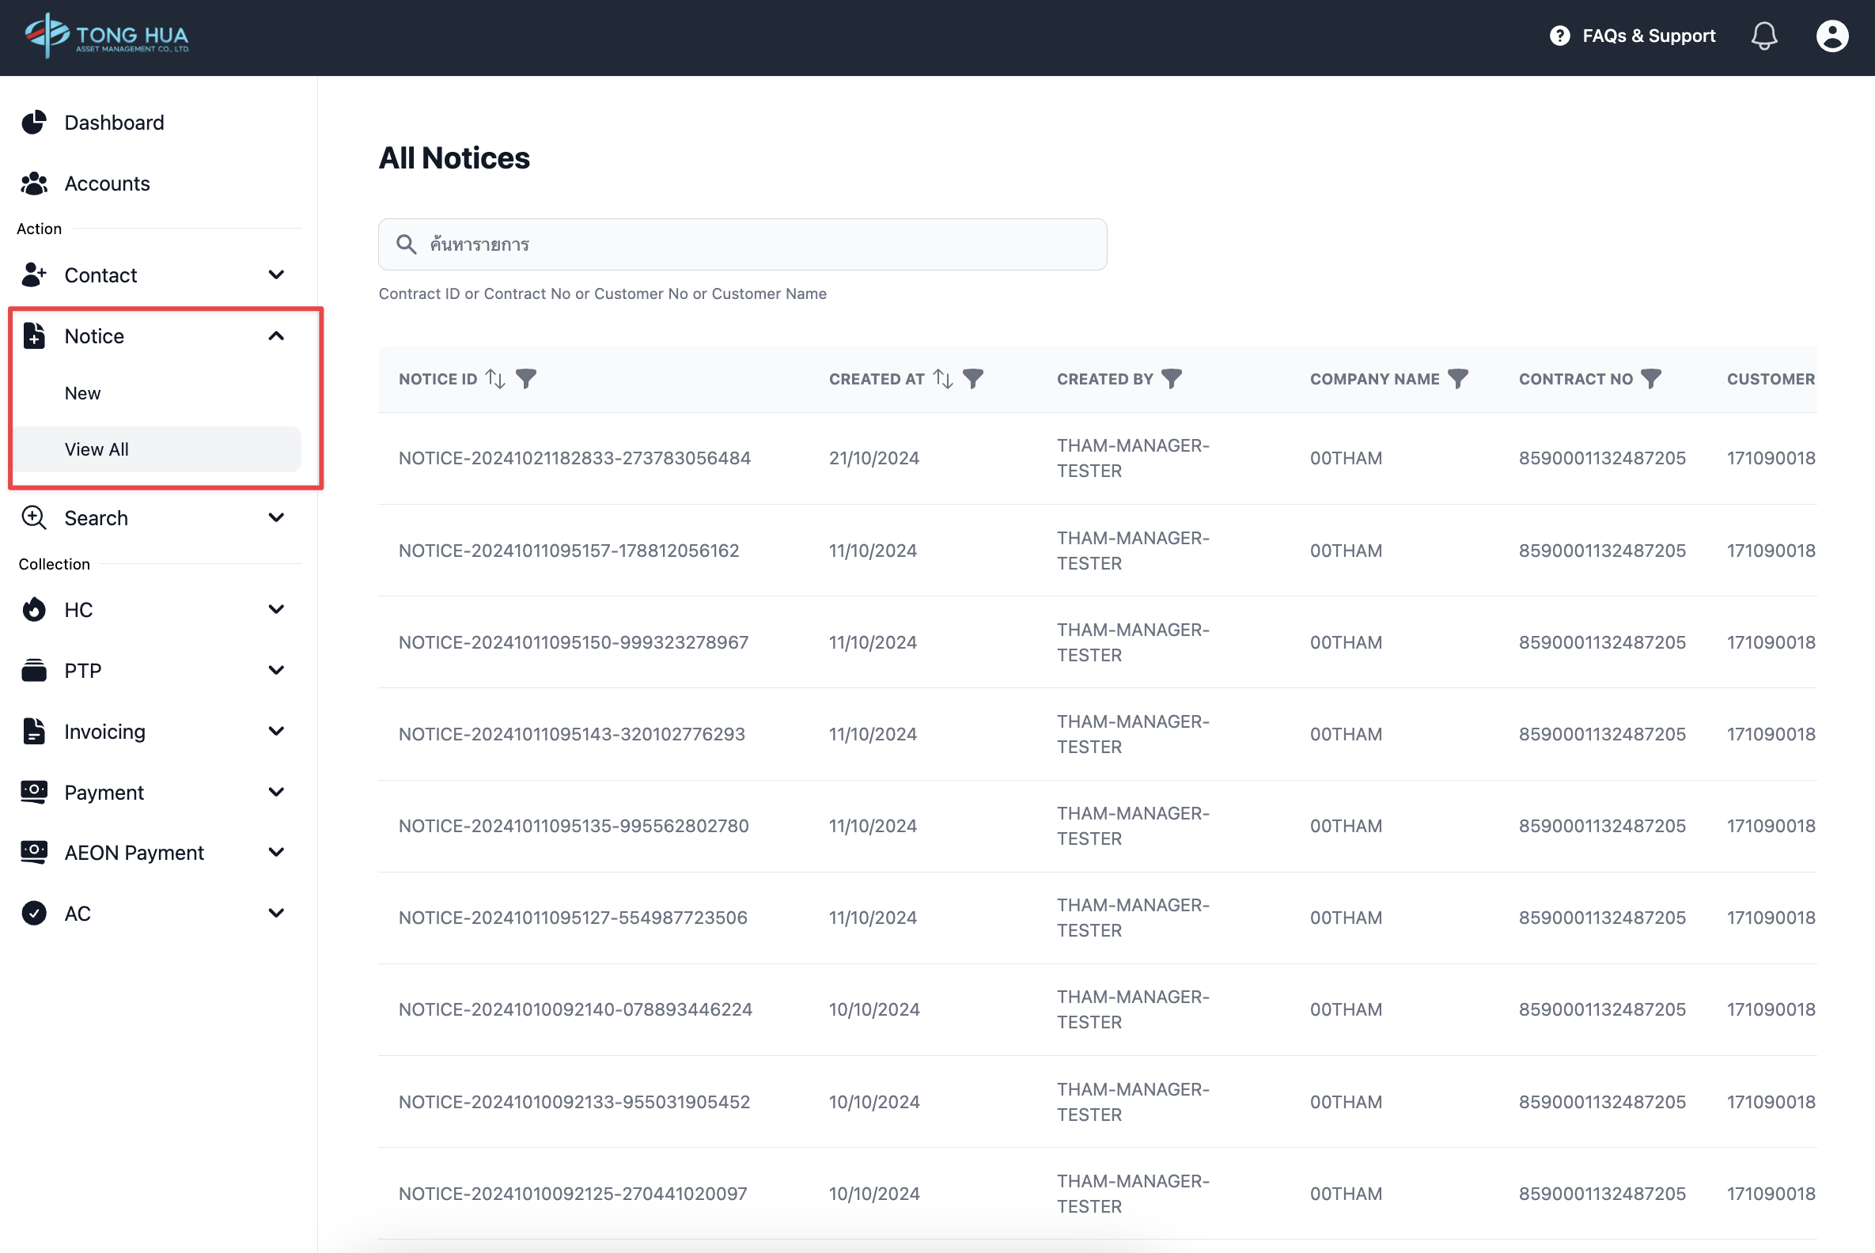This screenshot has height=1253, width=1875.
Task: Open the Created At filter funnel
Action: click(972, 379)
